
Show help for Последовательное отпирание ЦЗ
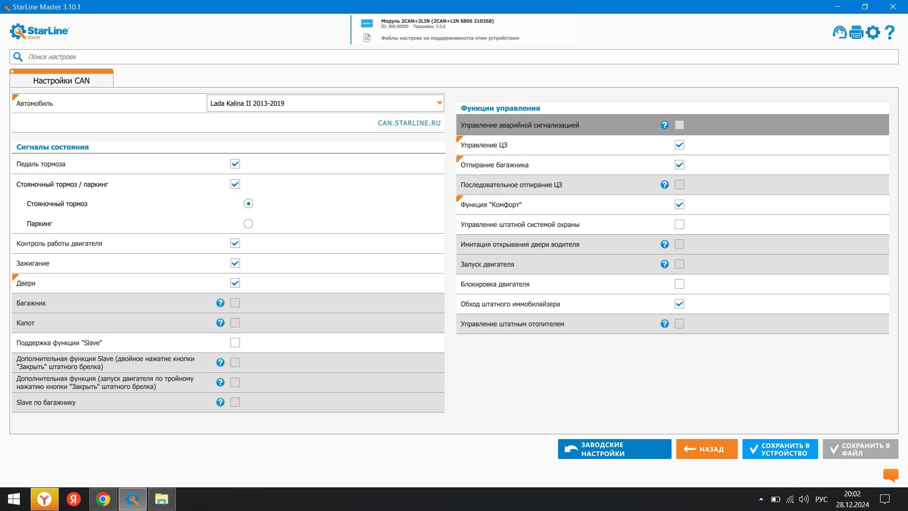pyautogui.click(x=664, y=185)
